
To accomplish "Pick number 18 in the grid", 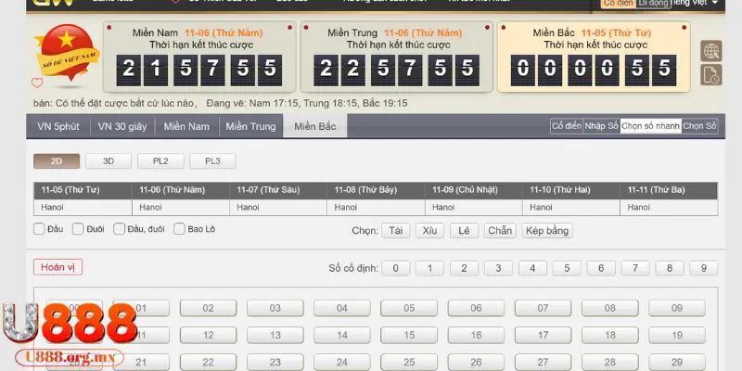I will click(610, 336).
